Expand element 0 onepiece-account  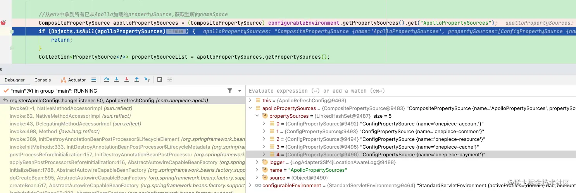[264, 124]
